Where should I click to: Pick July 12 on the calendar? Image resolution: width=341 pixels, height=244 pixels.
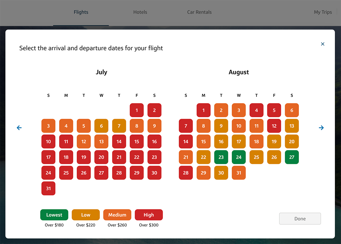point(84,142)
